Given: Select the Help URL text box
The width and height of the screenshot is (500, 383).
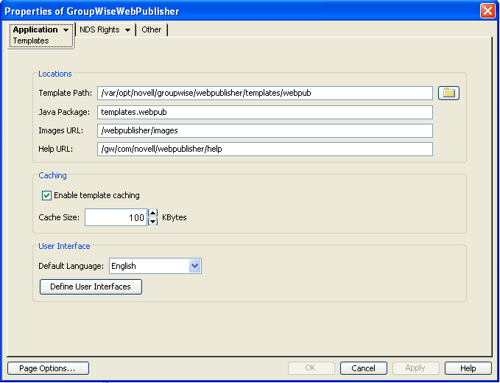Looking at the screenshot, I should click(265, 150).
